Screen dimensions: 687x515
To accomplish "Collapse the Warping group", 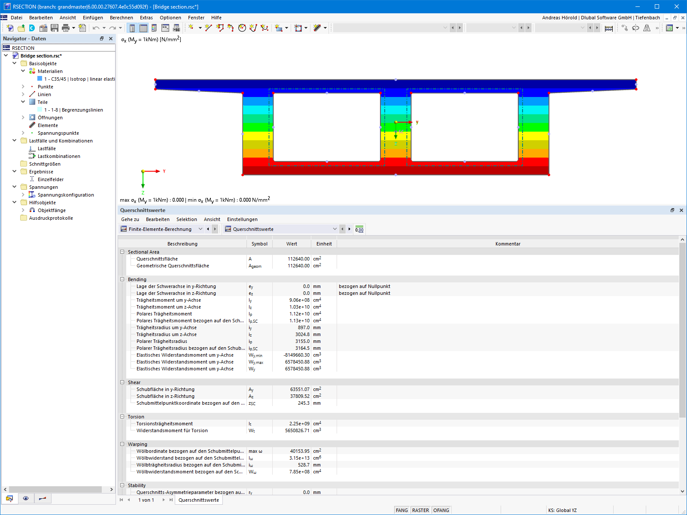I will click(122, 444).
